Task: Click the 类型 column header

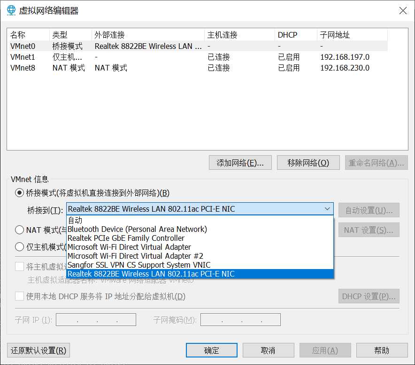Action: pyautogui.click(x=71, y=35)
